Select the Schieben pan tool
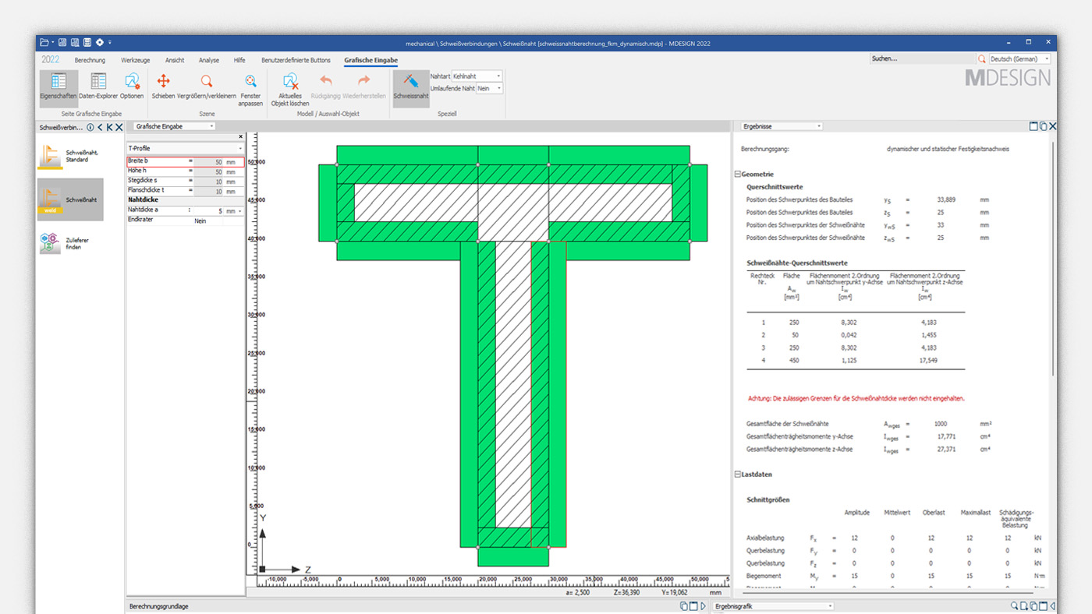This screenshot has height=614, width=1092. click(x=163, y=86)
